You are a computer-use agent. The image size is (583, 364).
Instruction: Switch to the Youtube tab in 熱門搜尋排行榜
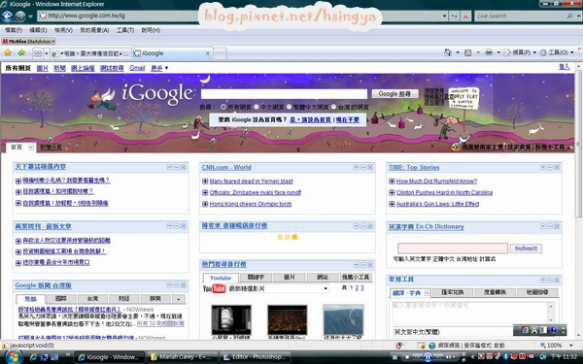(x=221, y=278)
